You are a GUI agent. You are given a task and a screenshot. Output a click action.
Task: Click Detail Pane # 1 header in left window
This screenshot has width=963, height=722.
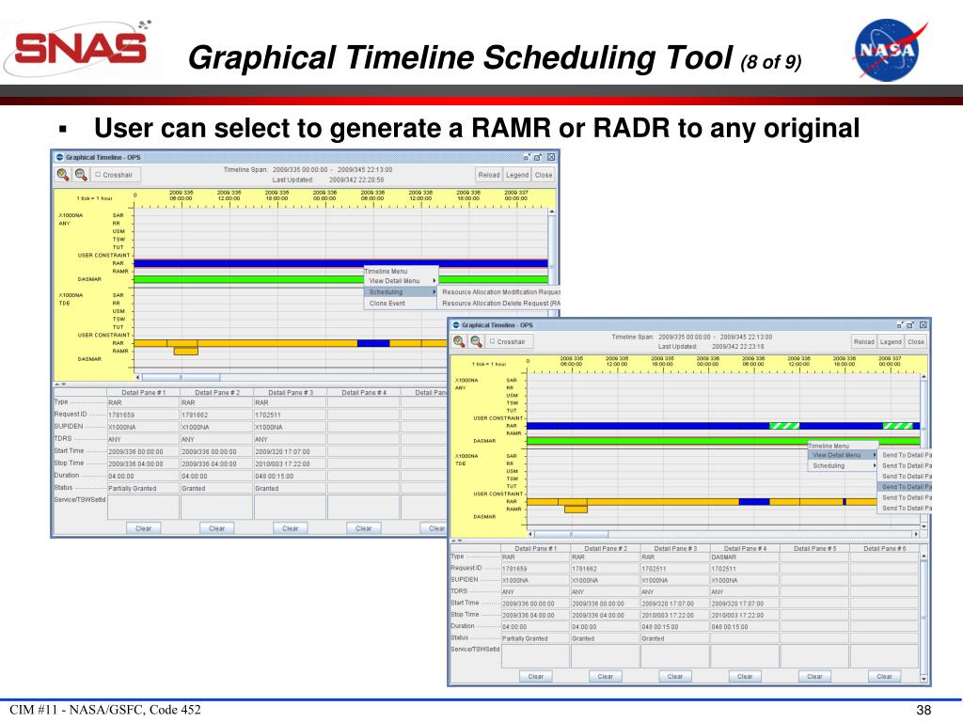tap(143, 392)
